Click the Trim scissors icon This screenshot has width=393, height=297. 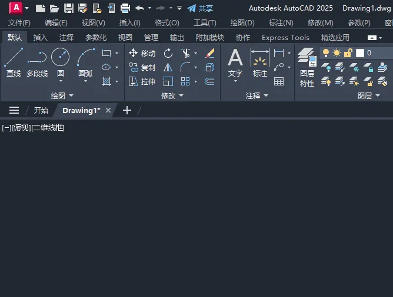(185, 53)
